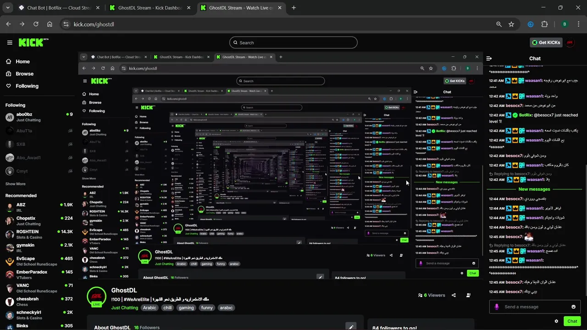Viewport: 587px width, 330px height.
Task: Click the Arabic tag pill
Action: [150, 308]
